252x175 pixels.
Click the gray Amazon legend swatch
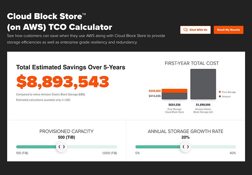click(x=220, y=96)
